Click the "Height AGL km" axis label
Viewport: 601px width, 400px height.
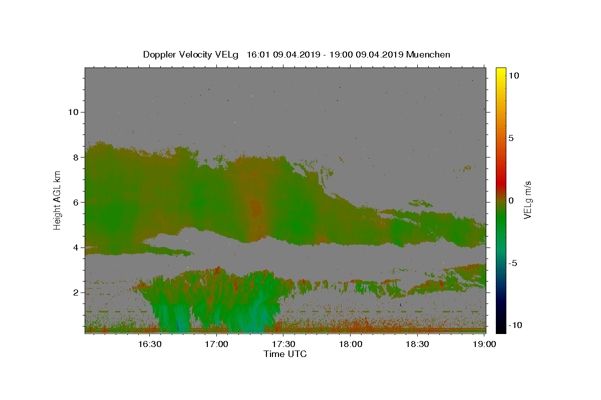point(57,200)
